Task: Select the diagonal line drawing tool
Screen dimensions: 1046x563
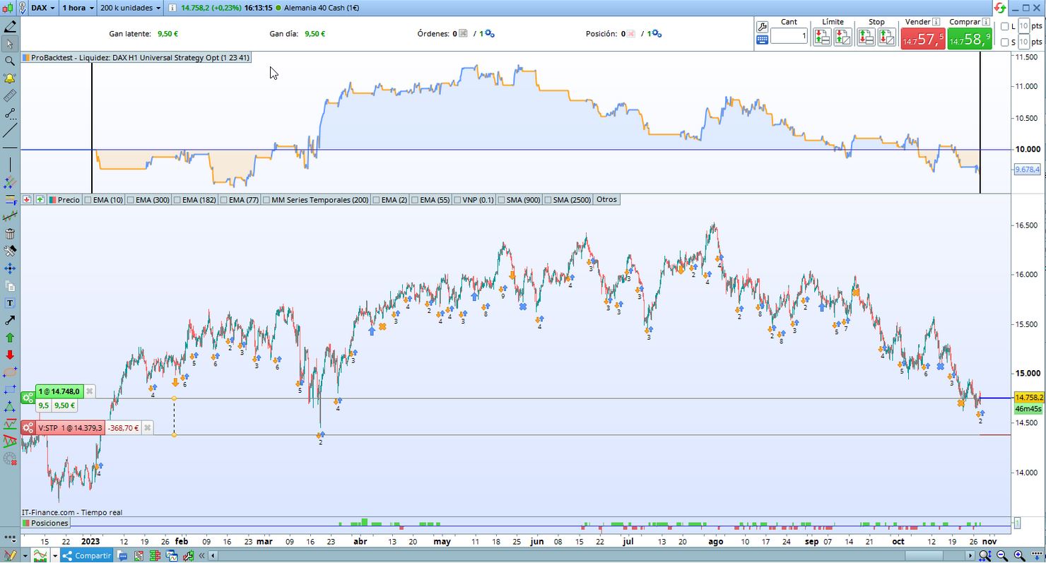Action: pyautogui.click(x=10, y=130)
